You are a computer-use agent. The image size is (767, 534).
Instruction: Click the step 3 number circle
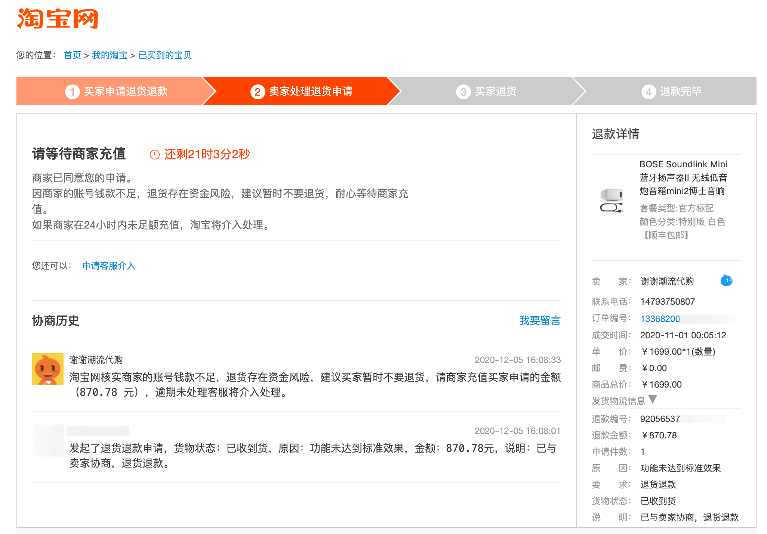463,91
